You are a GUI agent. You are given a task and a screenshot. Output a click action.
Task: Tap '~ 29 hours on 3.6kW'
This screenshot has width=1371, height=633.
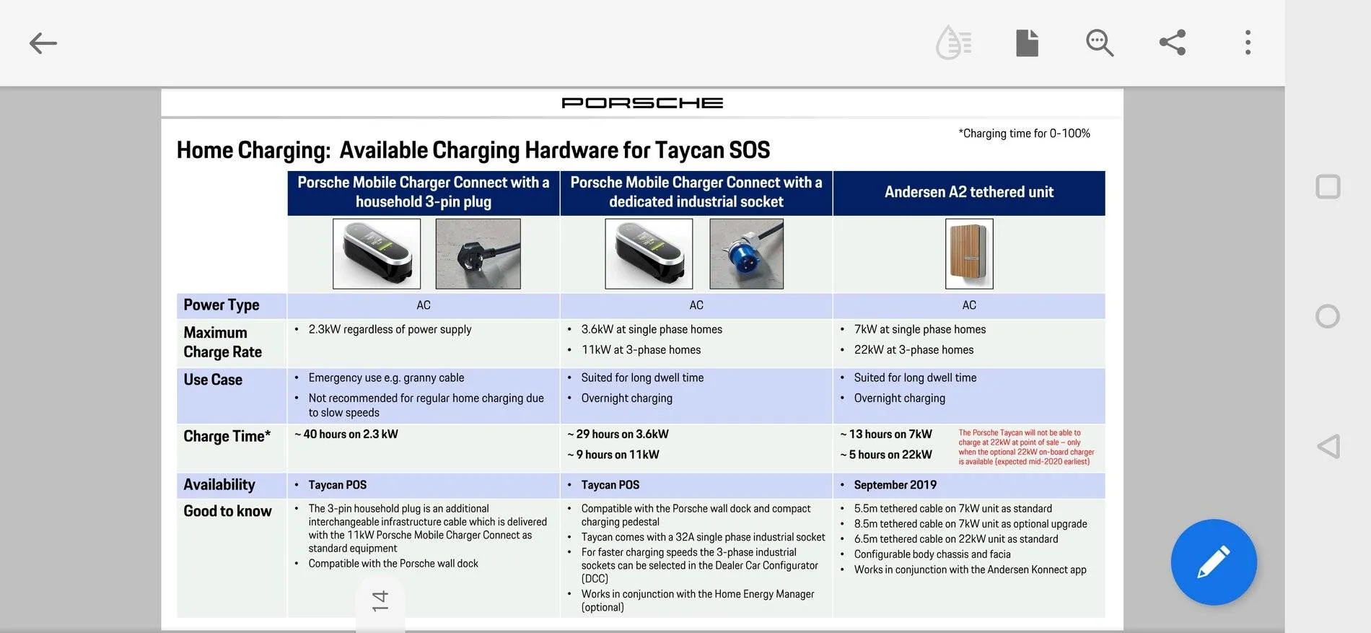tap(618, 434)
